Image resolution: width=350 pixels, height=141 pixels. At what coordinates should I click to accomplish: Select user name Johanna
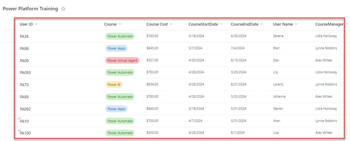(279, 96)
